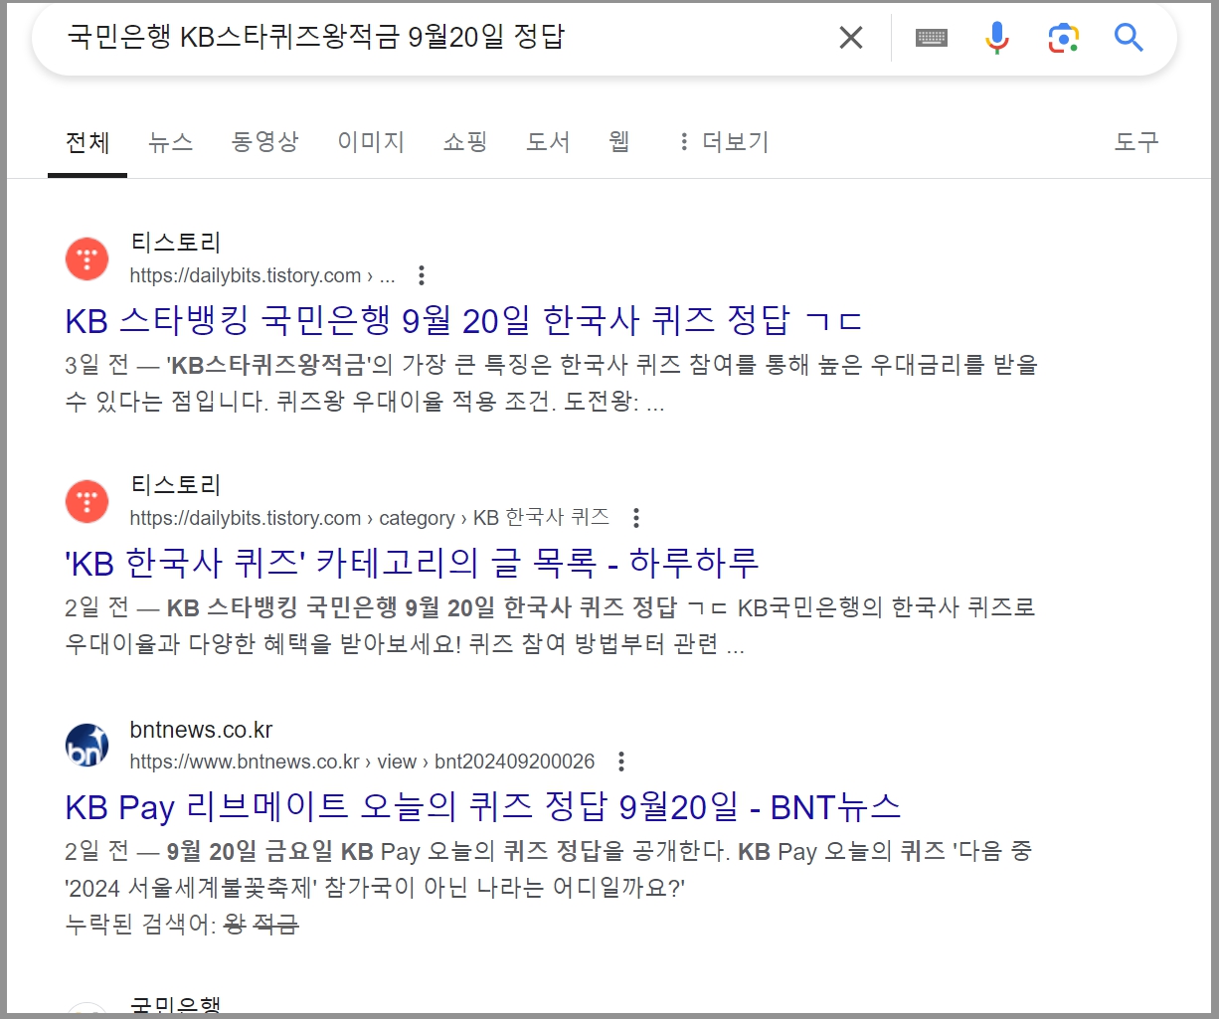The width and height of the screenshot is (1219, 1019).
Task: Switch to the 이미지 tab
Action: (371, 142)
